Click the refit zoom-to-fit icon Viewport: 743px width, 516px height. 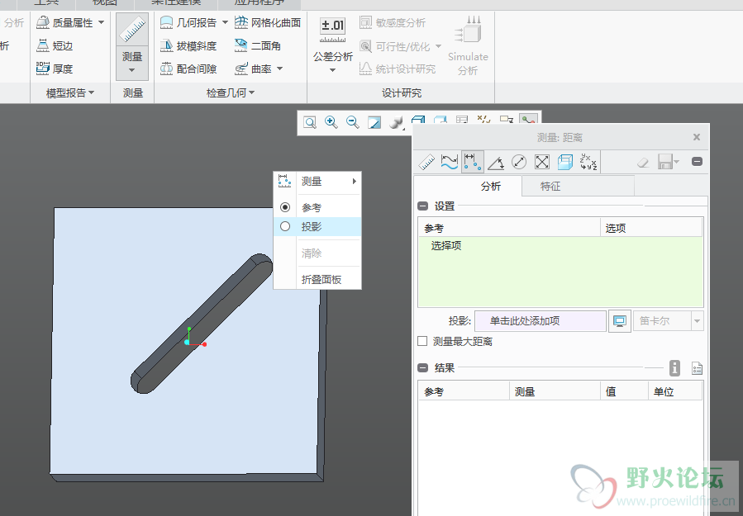coord(310,123)
